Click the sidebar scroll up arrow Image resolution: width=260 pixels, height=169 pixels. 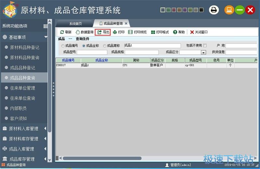50,21
